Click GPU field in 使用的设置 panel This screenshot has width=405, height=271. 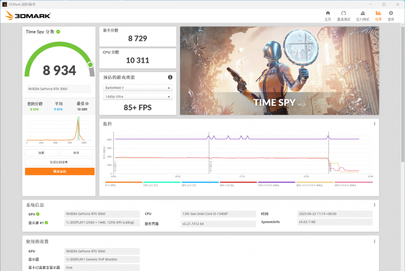tap(102, 251)
